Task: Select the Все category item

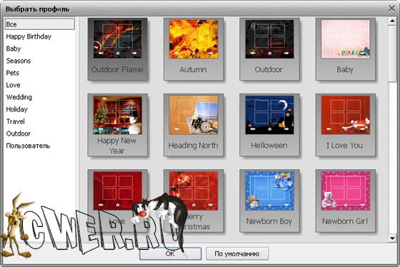Action: point(40,24)
